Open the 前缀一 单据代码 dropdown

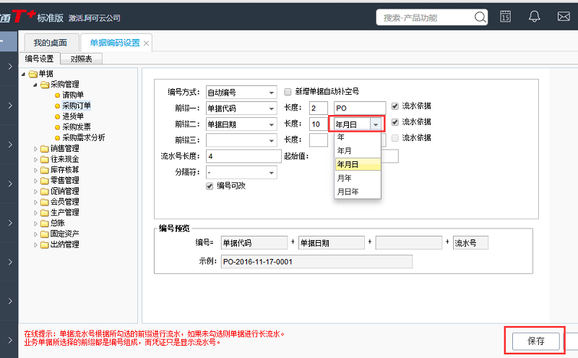click(x=272, y=108)
